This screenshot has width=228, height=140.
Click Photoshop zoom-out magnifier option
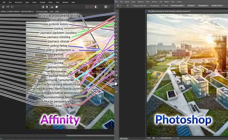[127, 6]
